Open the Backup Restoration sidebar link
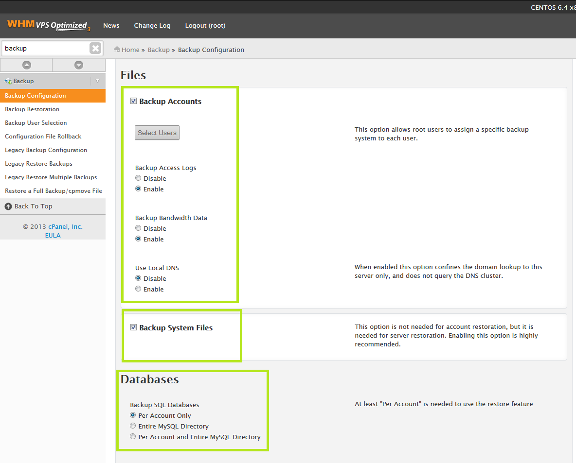 (x=32, y=109)
